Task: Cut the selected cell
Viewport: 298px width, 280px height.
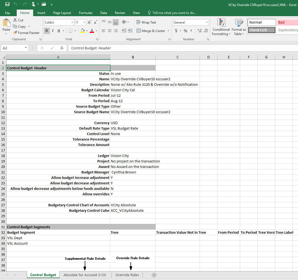Action: (x=18, y=20)
